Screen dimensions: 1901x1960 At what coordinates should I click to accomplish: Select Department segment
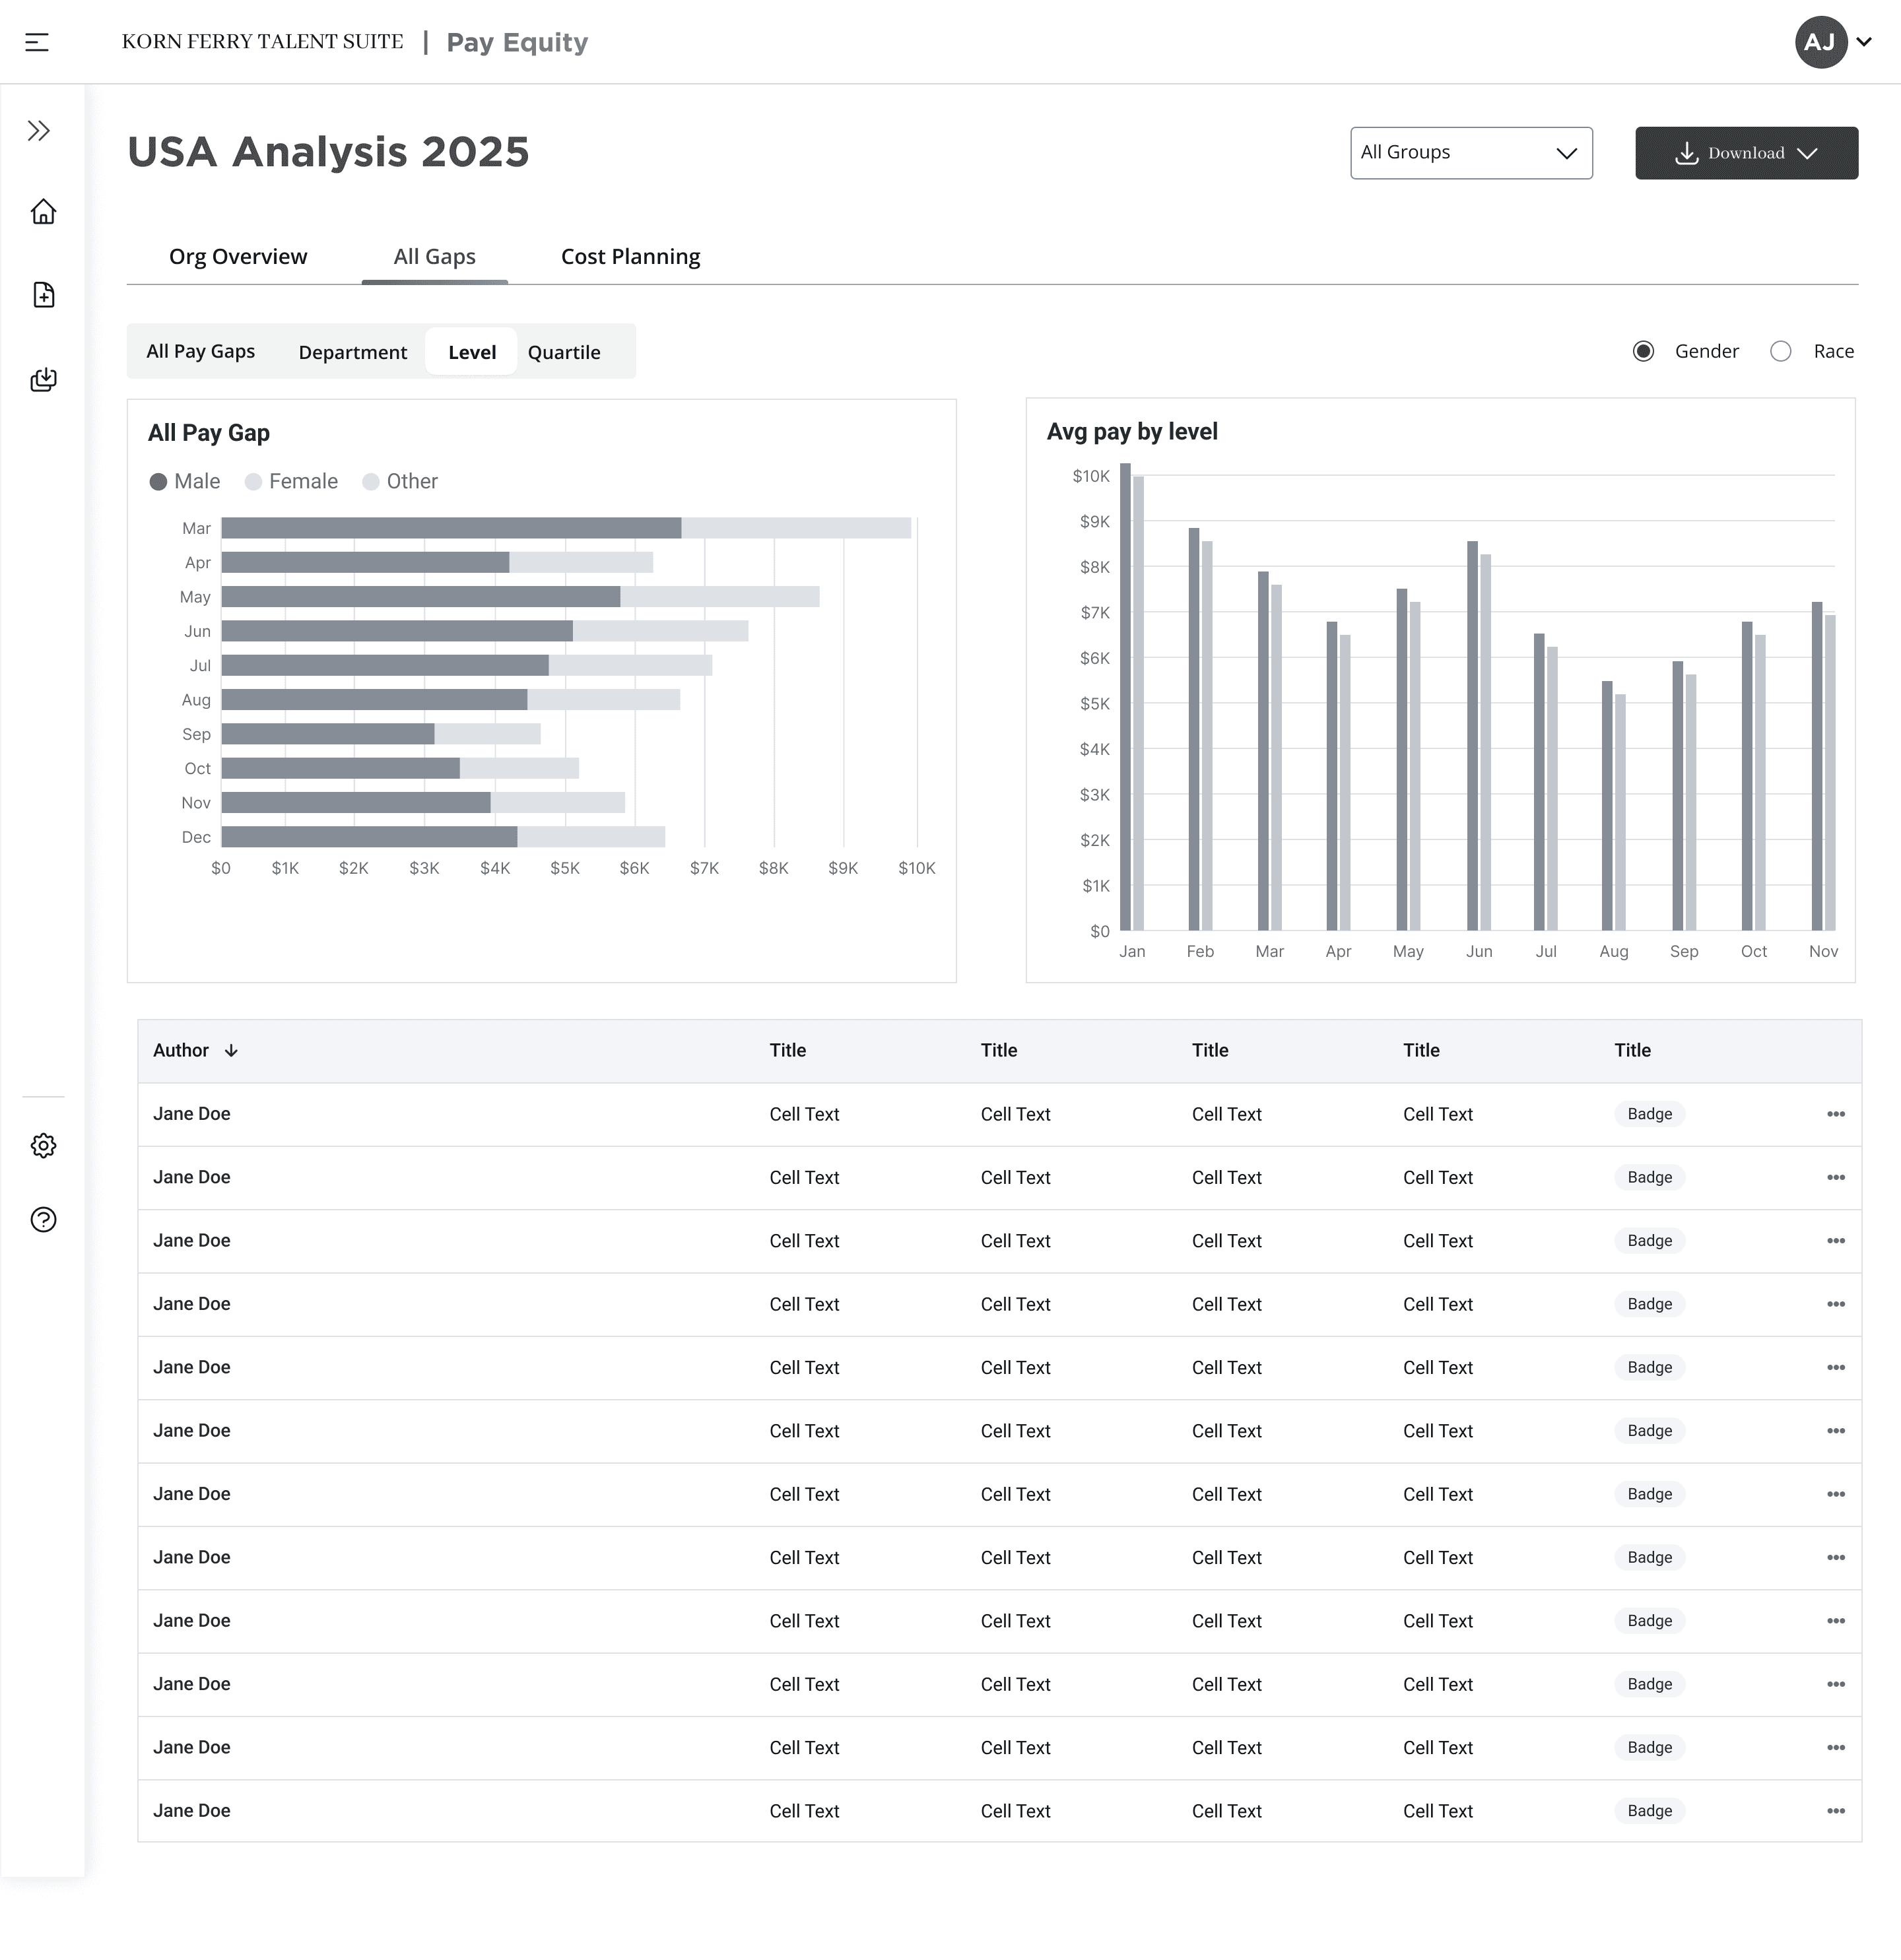coord(353,352)
